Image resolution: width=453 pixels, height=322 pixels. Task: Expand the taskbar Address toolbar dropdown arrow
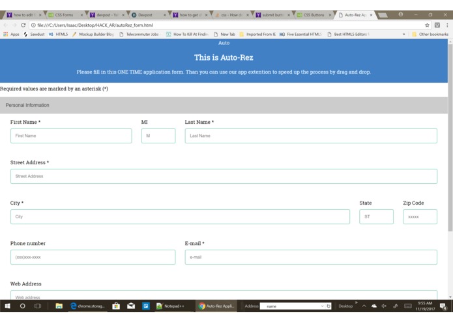coord(323,306)
